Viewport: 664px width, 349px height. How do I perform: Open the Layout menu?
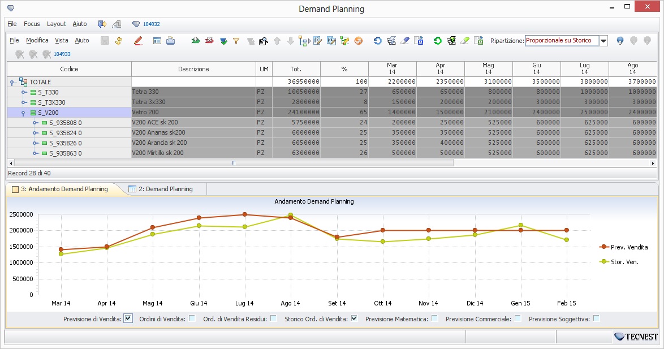(x=57, y=24)
